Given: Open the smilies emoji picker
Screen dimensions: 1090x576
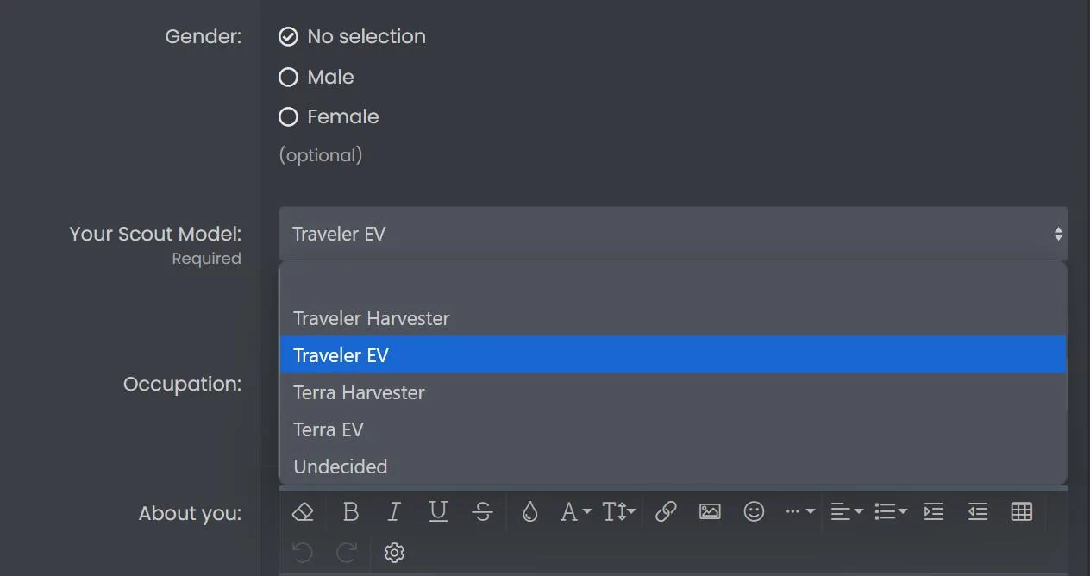Looking at the screenshot, I should click(x=754, y=511).
